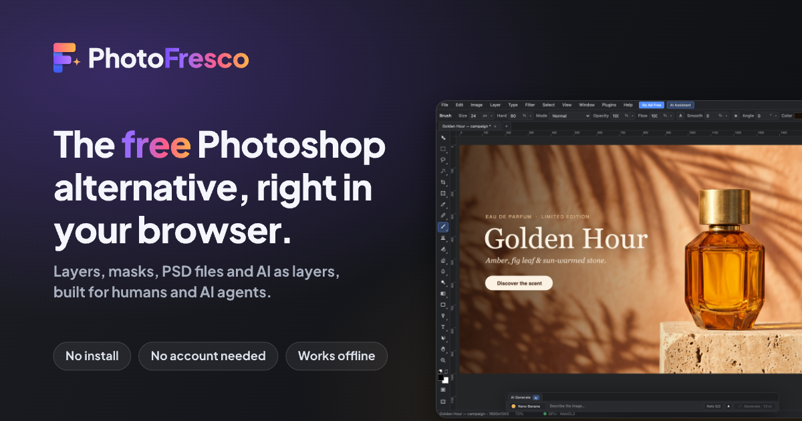Select the Type tool
The height and width of the screenshot is (421, 802).
coord(443,327)
